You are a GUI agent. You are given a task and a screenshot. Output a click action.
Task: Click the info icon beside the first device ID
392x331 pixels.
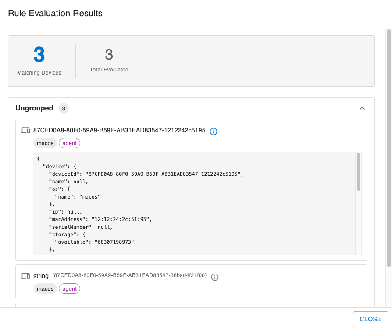pos(214,131)
